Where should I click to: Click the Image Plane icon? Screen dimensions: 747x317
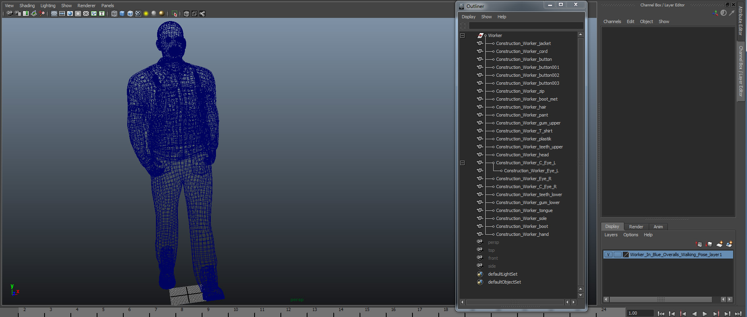(x=34, y=14)
